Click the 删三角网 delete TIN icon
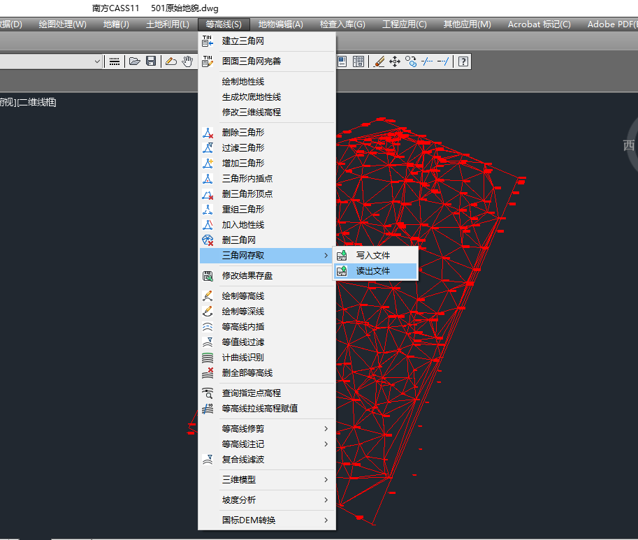This screenshot has width=638, height=540. (207, 240)
